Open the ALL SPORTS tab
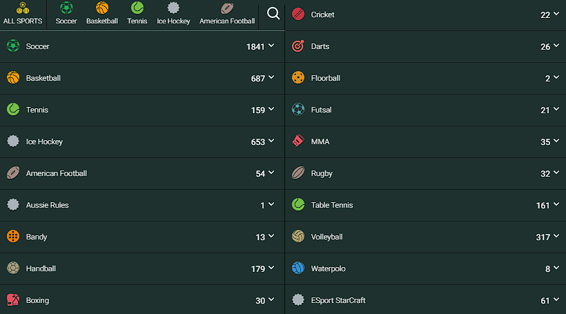Viewport: 566px width, 314px height. click(x=23, y=14)
